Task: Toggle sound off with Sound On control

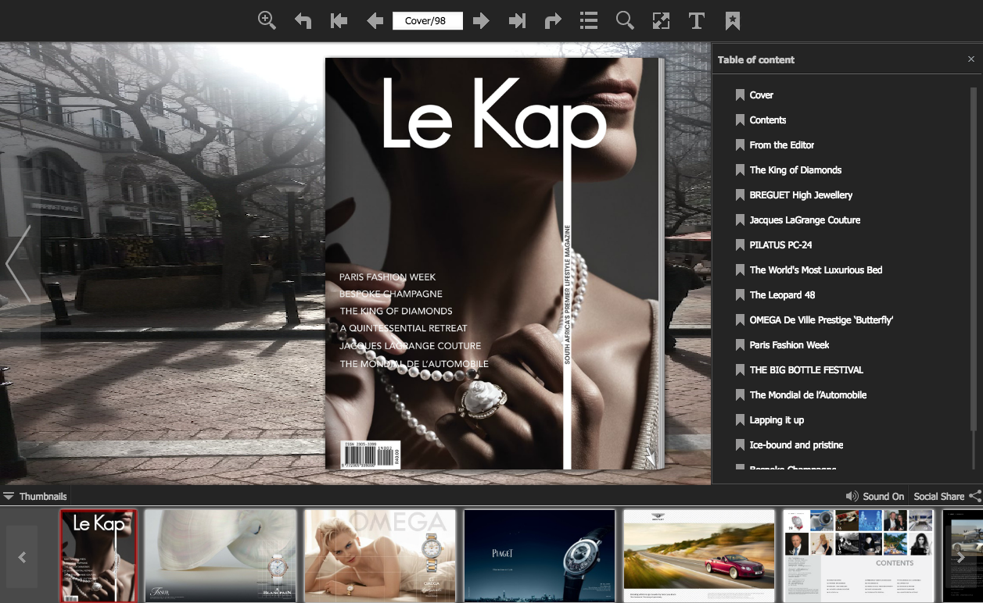Action: click(875, 496)
